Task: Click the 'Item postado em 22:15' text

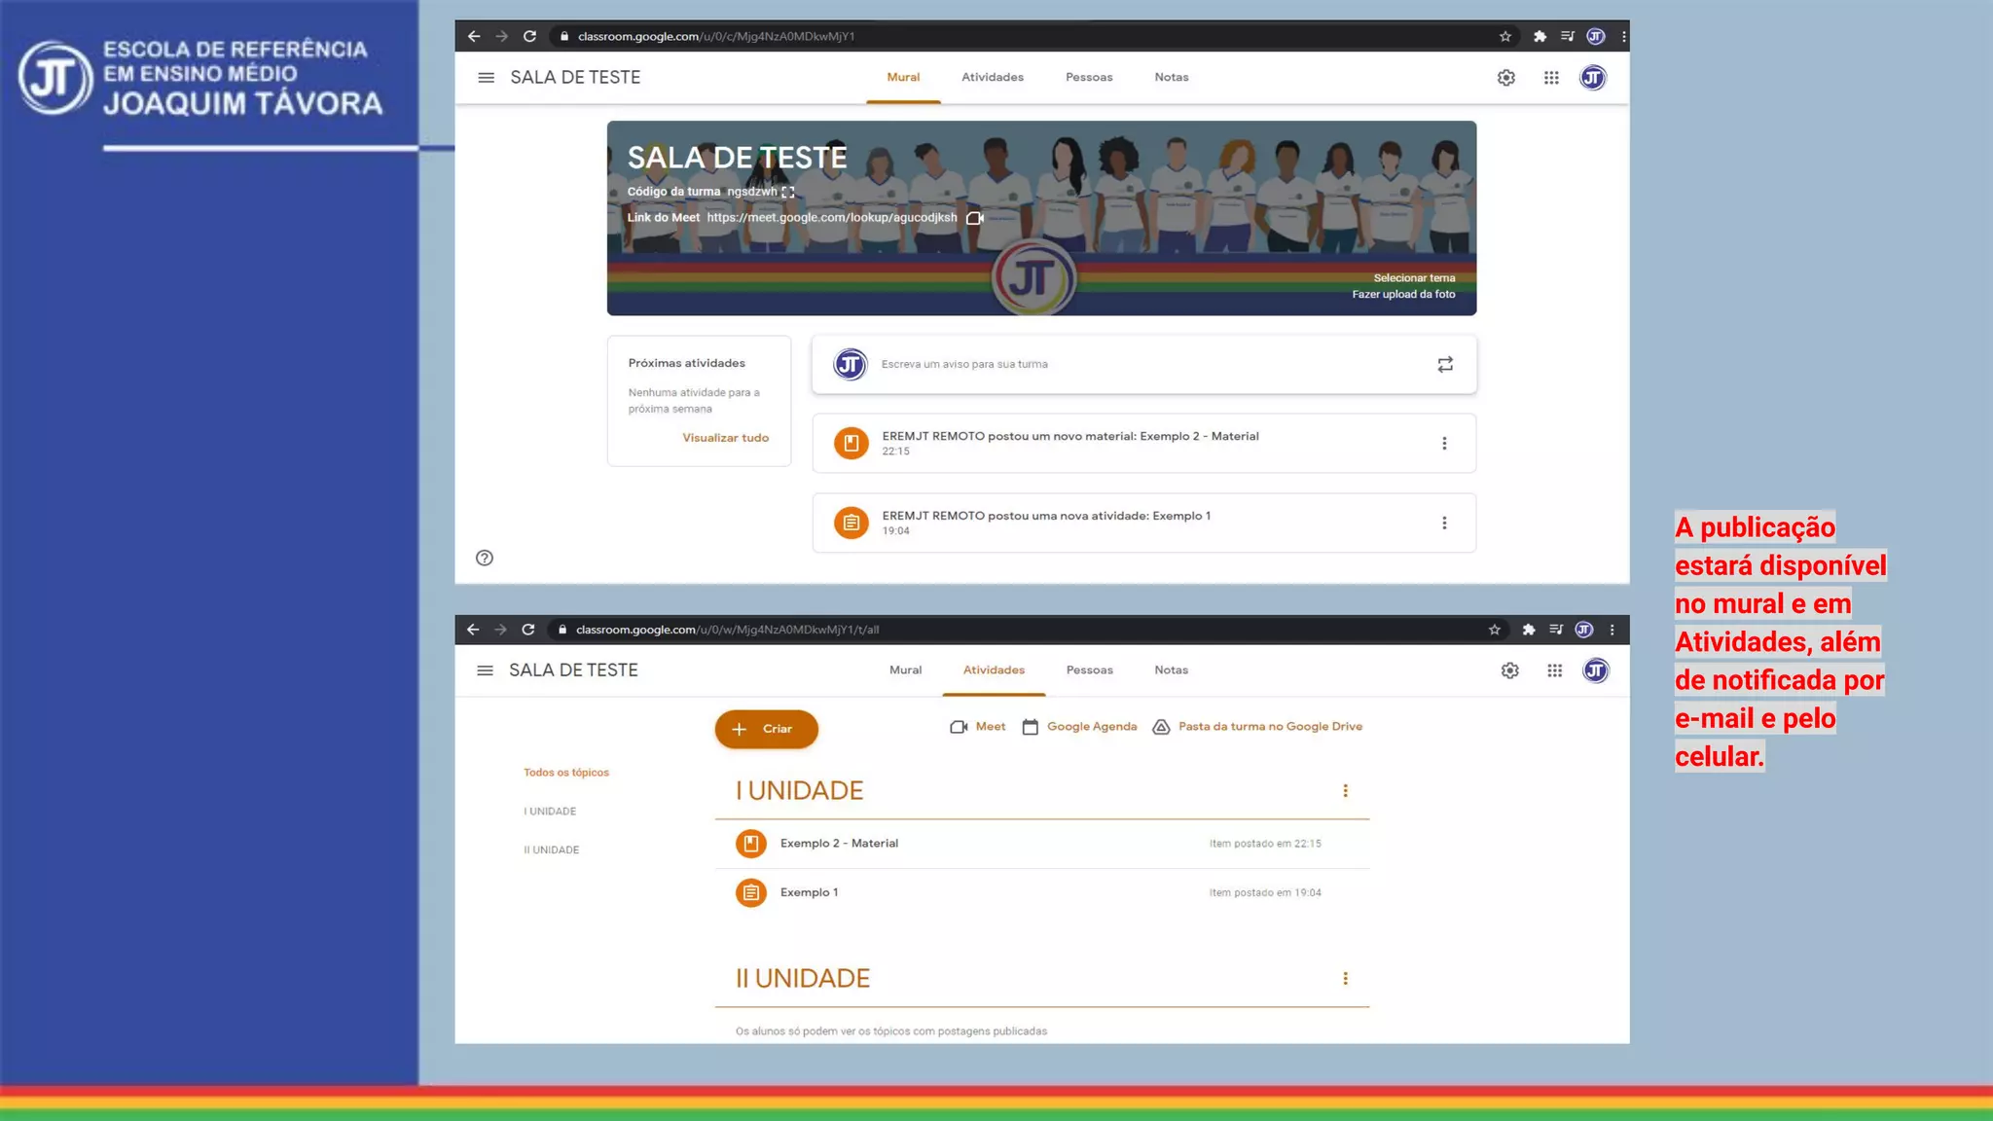Action: [1265, 844]
